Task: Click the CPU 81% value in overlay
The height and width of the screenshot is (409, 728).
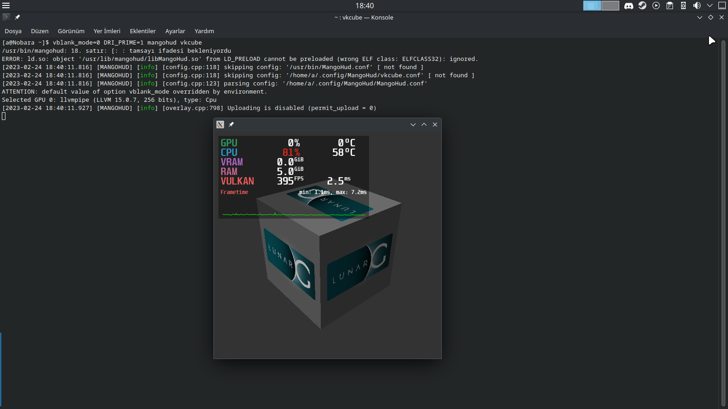Action: click(291, 153)
